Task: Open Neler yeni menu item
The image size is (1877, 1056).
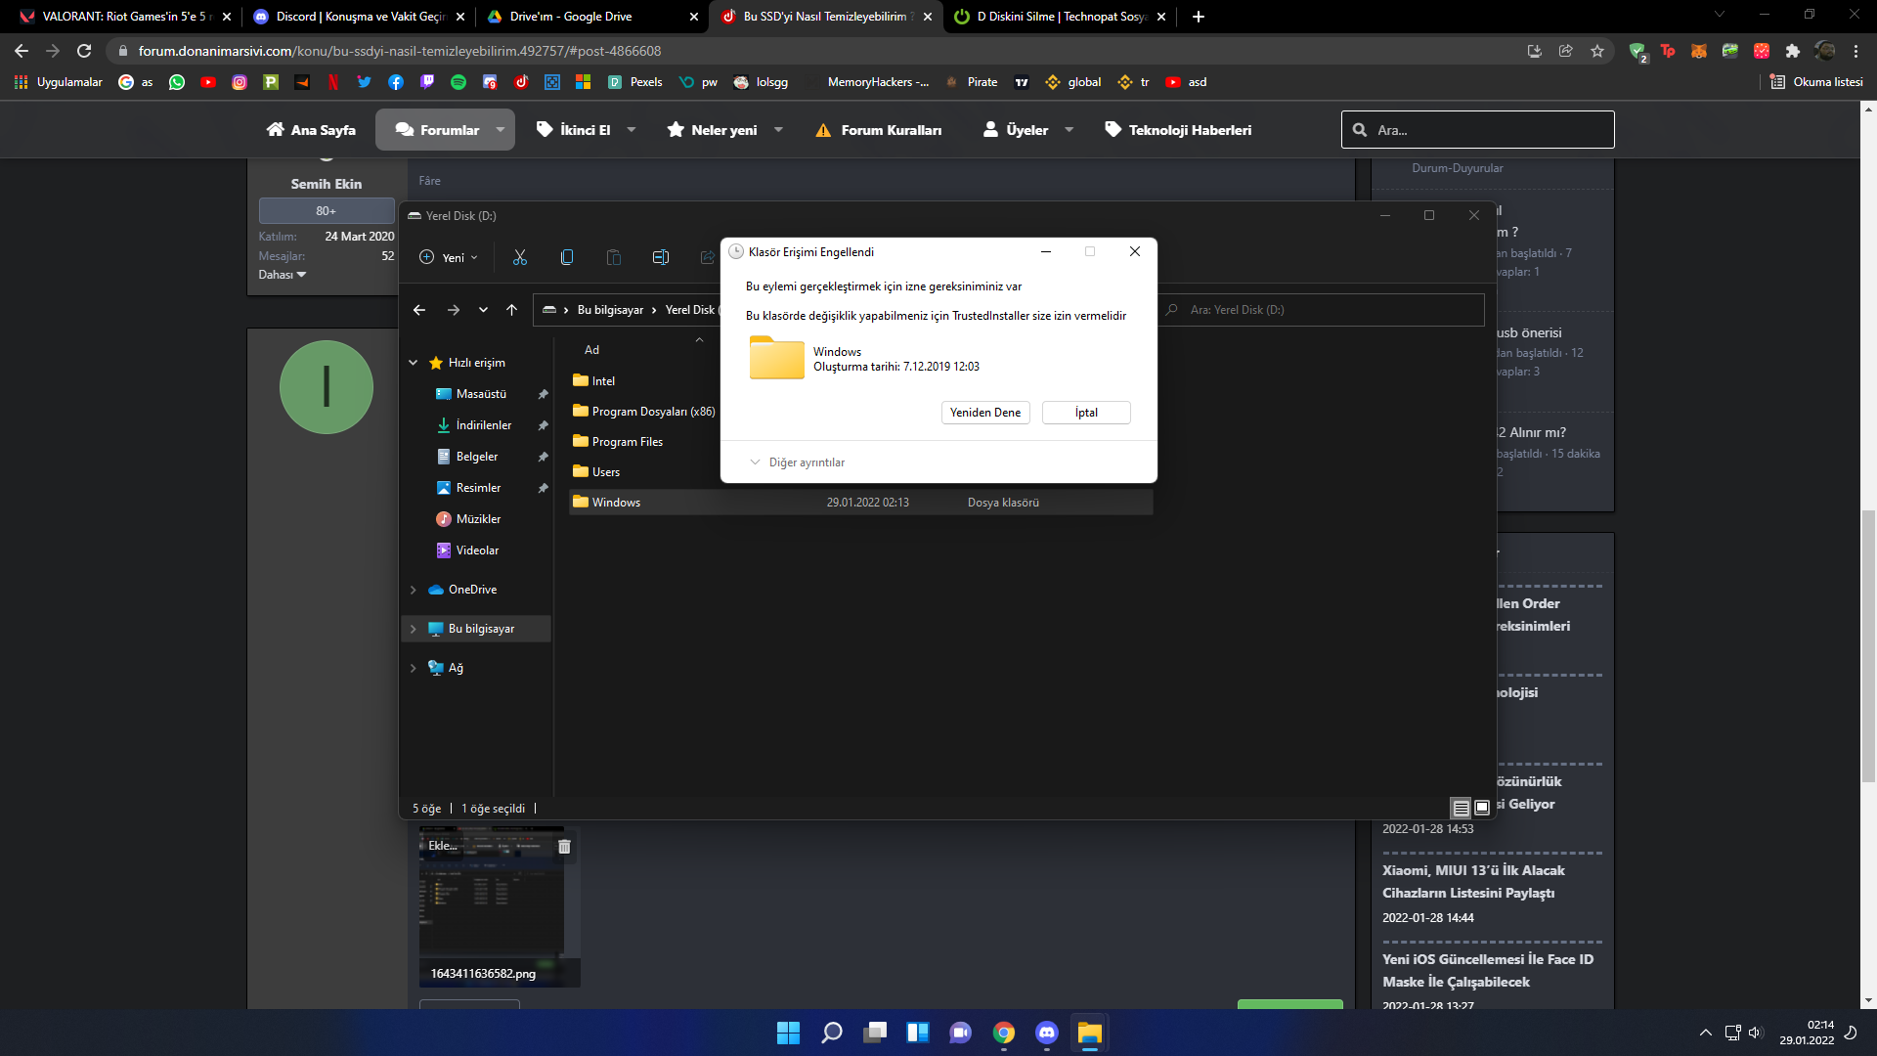Action: [x=712, y=130]
